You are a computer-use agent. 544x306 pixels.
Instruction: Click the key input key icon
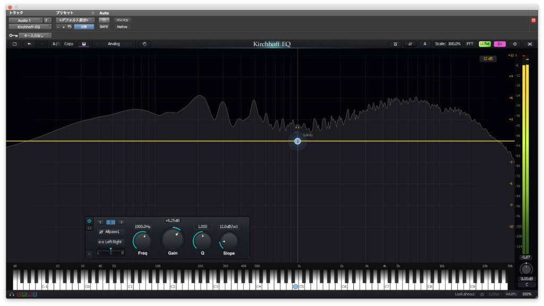pos(13,36)
